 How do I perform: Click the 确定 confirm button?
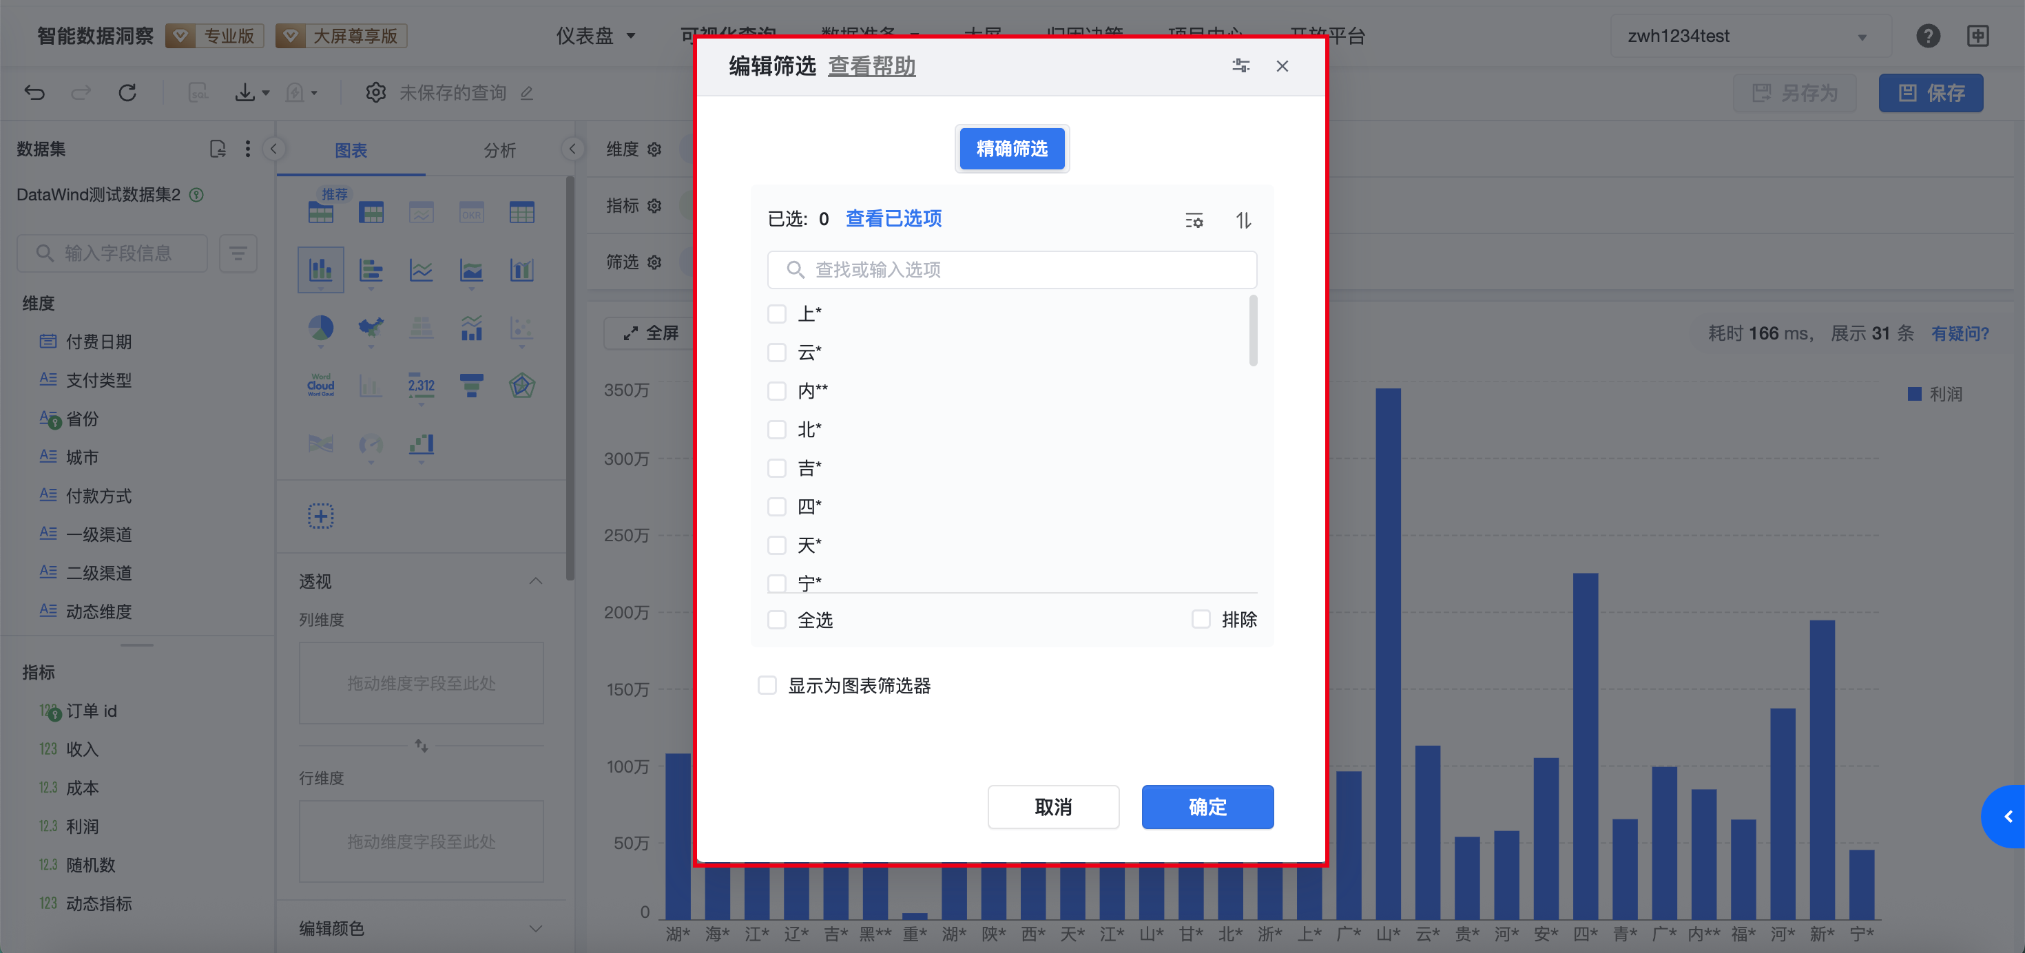click(x=1207, y=806)
